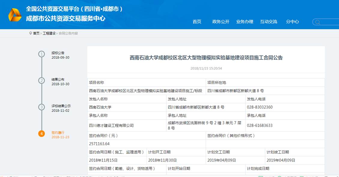
Task: Click date 2018-11-23 under 签约履行
Action: coord(60,137)
